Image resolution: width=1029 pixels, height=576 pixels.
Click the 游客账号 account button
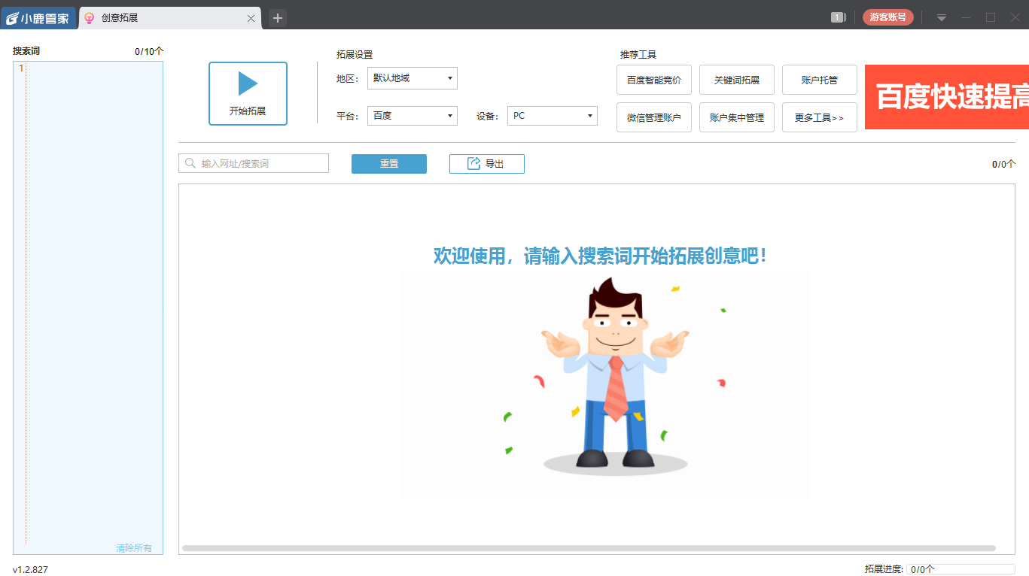pos(888,17)
